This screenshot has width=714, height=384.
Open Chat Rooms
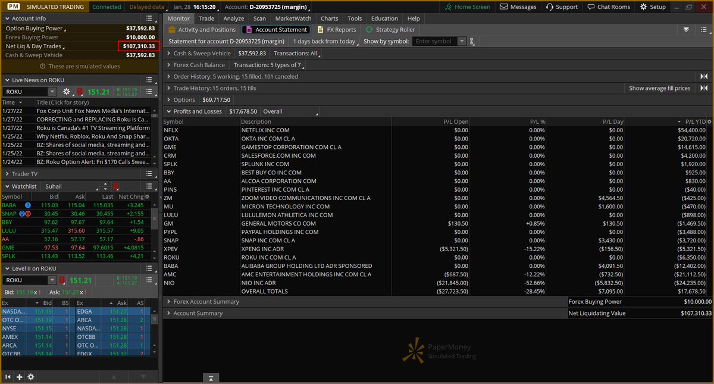tap(608, 7)
